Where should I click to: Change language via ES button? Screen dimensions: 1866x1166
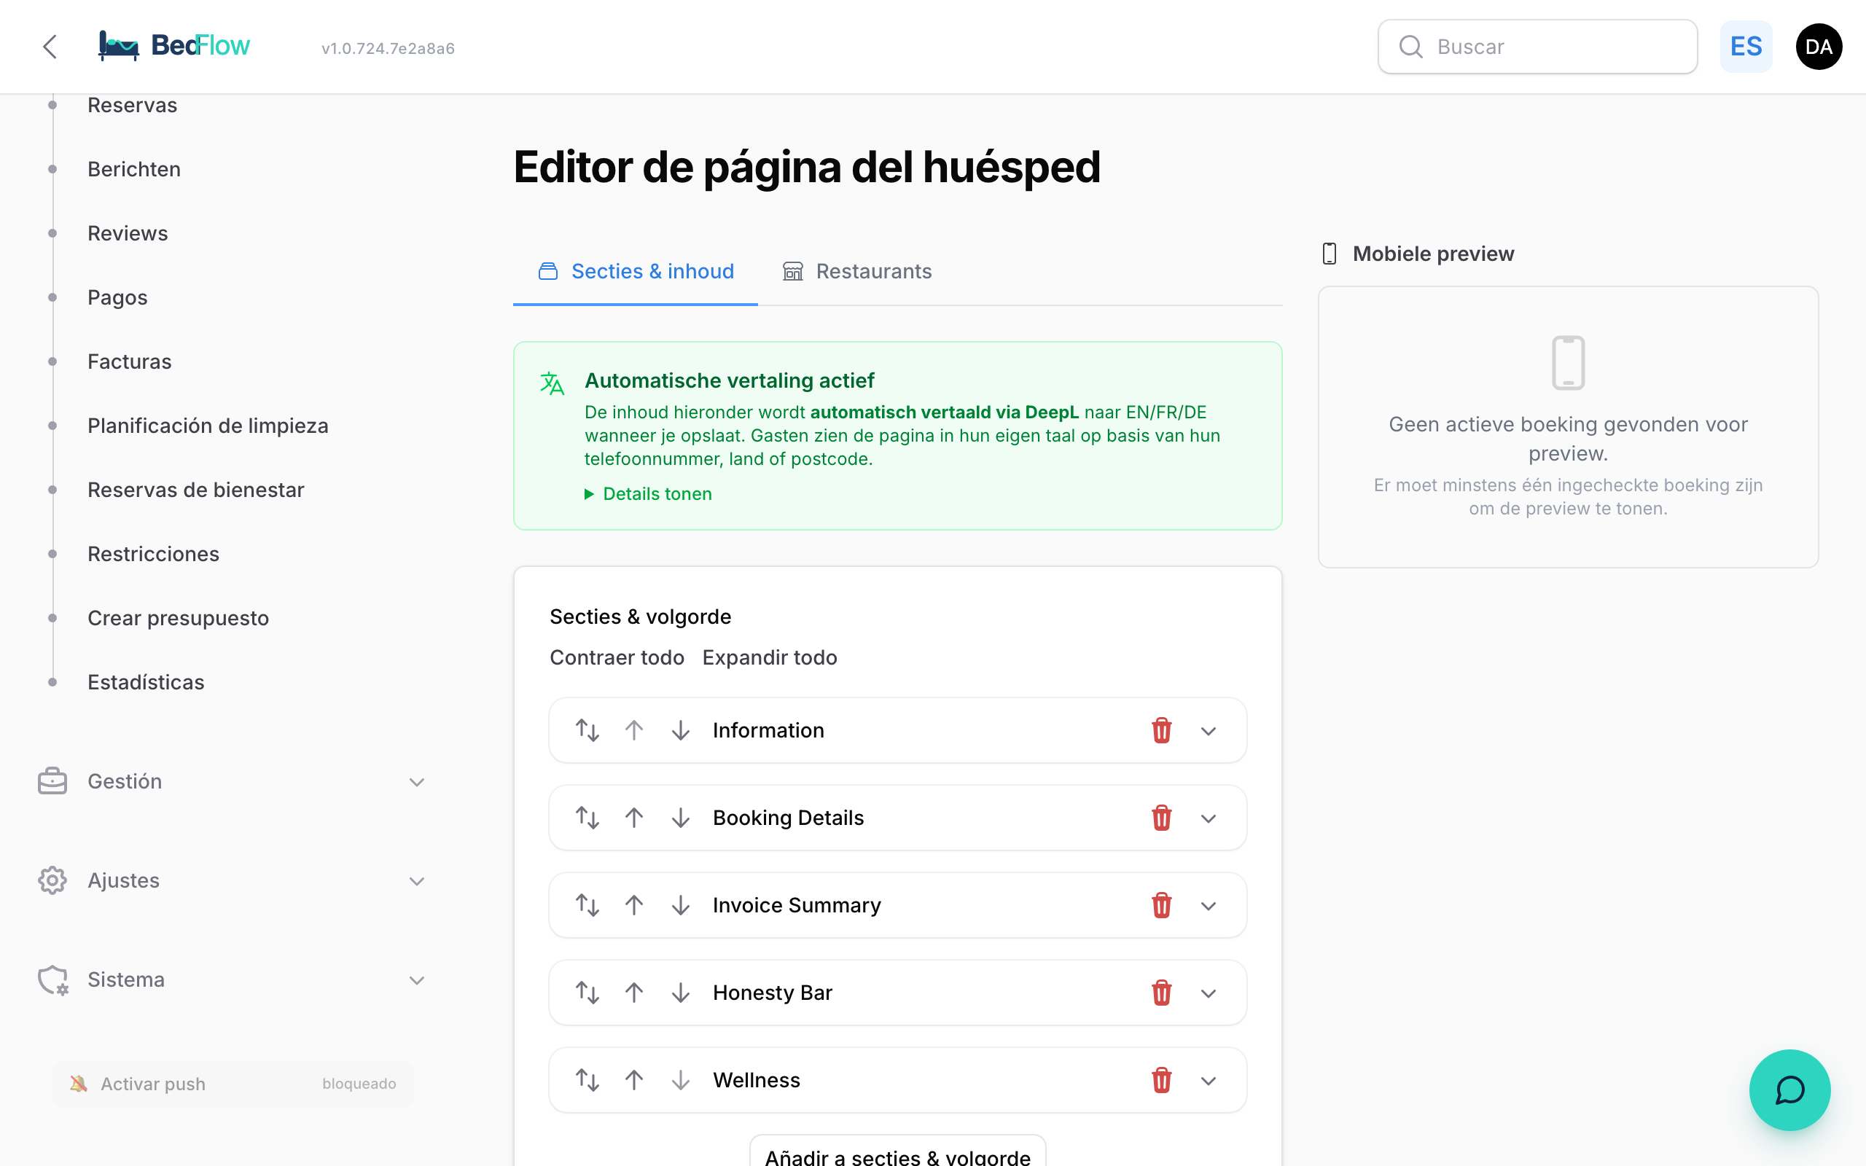click(1746, 46)
